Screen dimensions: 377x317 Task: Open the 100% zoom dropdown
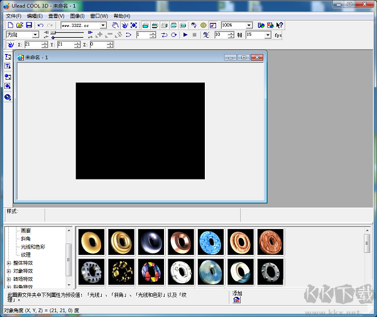249,25
